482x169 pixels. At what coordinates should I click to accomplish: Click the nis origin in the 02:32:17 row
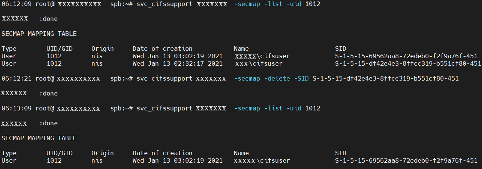pyautogui.click(x=97, y=63)
